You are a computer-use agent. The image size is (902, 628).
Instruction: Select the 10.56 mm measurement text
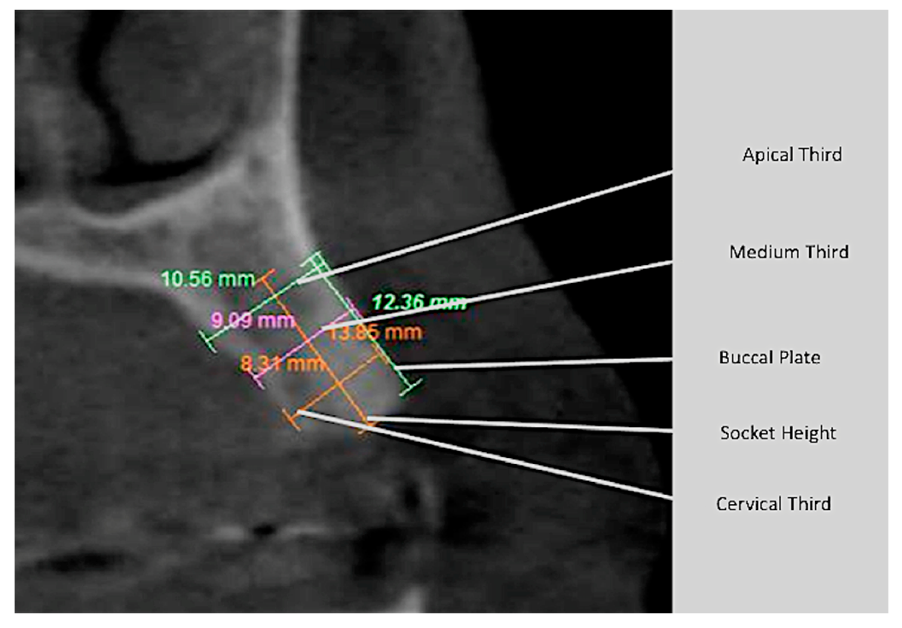tap(208, 279)
